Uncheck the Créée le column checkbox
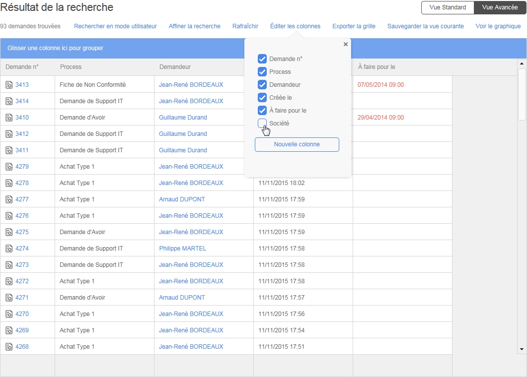This screenshot has height=377, width=527. 262,98
